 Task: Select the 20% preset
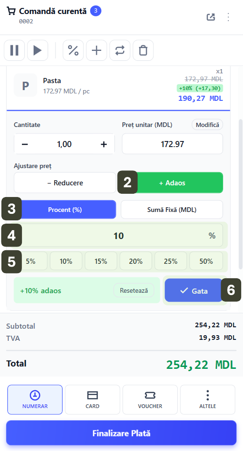point(136,261)
